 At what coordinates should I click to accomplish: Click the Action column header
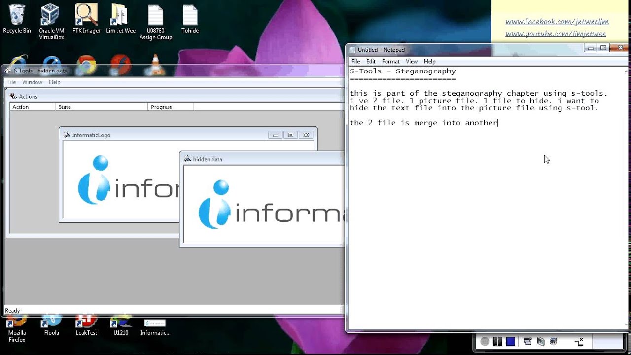coord(33,107)
